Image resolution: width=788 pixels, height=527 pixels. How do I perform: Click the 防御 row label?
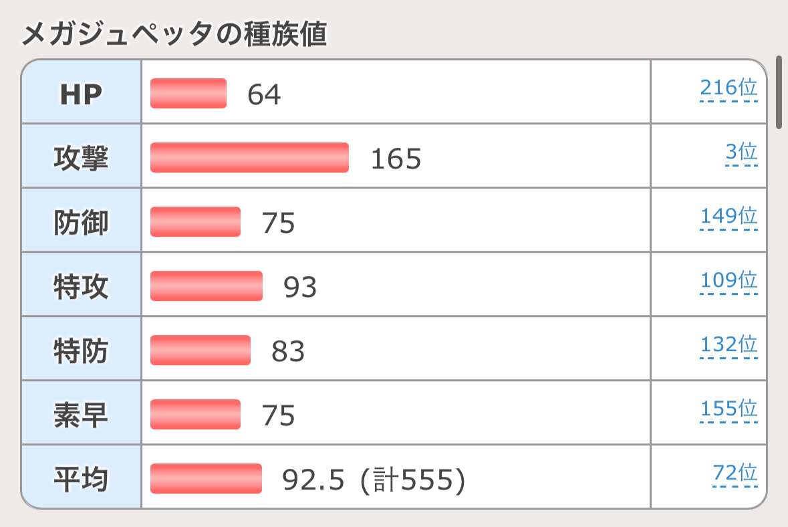81,222
